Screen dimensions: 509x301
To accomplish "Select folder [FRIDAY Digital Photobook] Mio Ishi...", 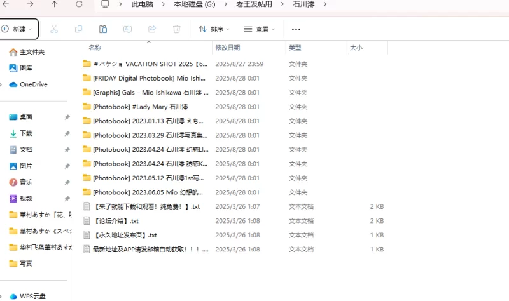I will coord(144,78).
